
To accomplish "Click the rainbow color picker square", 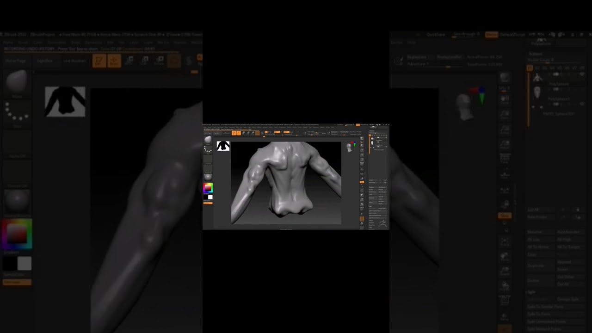I will click(208, 188).
